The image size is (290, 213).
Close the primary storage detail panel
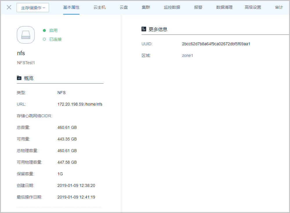coord(9,7)
